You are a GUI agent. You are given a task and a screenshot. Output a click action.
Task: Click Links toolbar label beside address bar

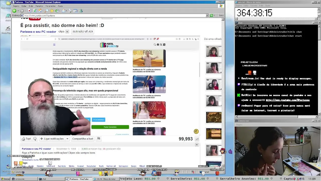click(221, 15)
